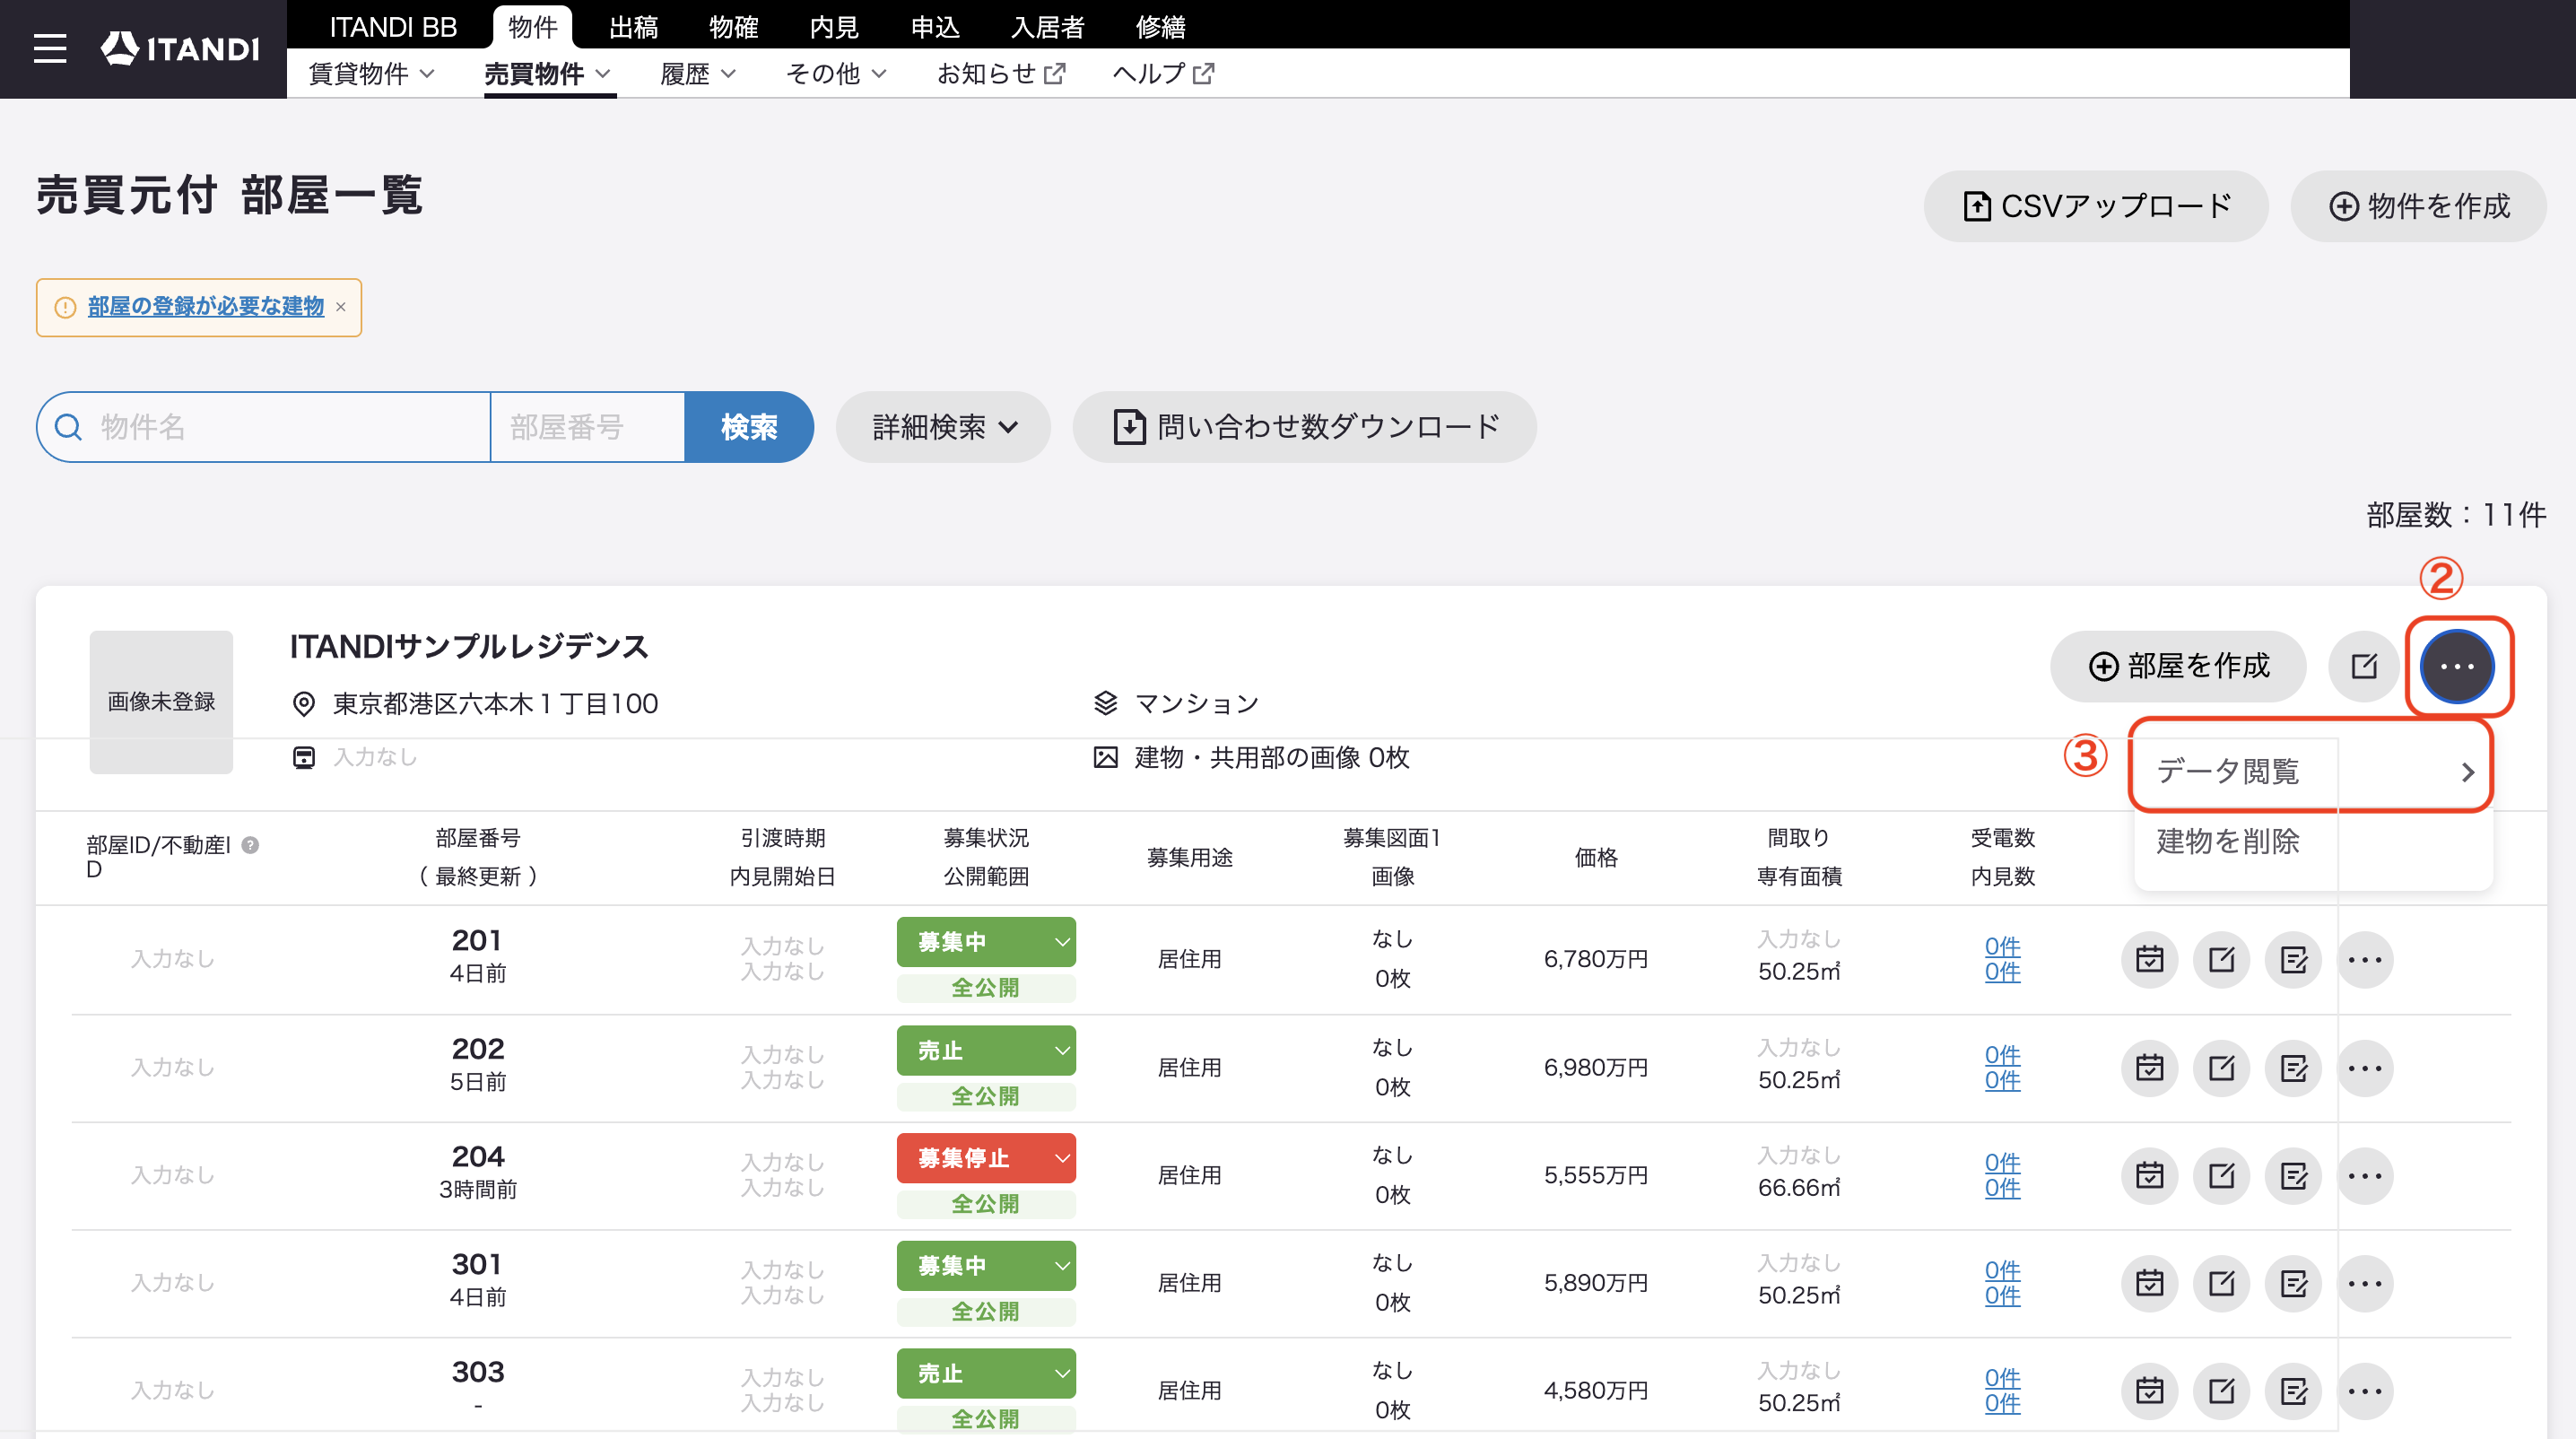Image resolution: width=2576 pixels, height=1439 pixels.
Task: Click the 部屋の登録が必要な建物 link
Action: tap(206, 307)
